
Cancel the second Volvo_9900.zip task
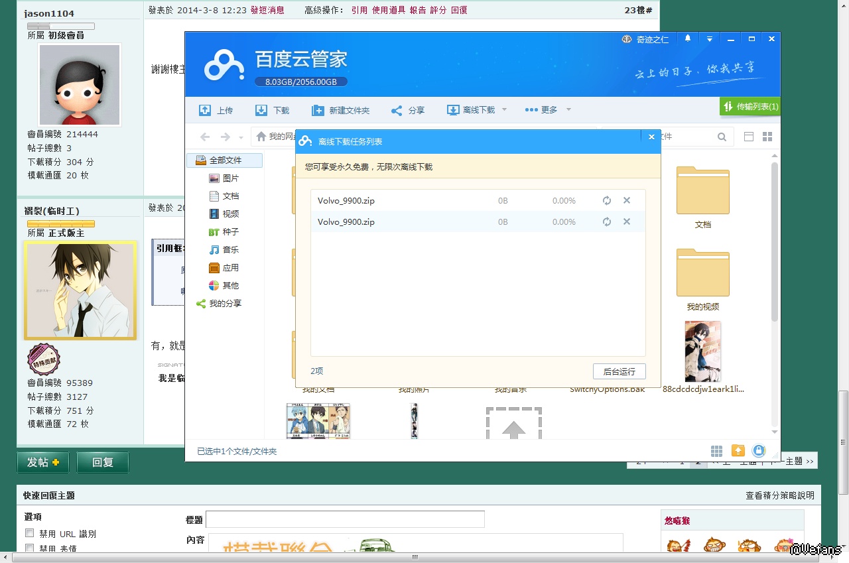(627, 222)
